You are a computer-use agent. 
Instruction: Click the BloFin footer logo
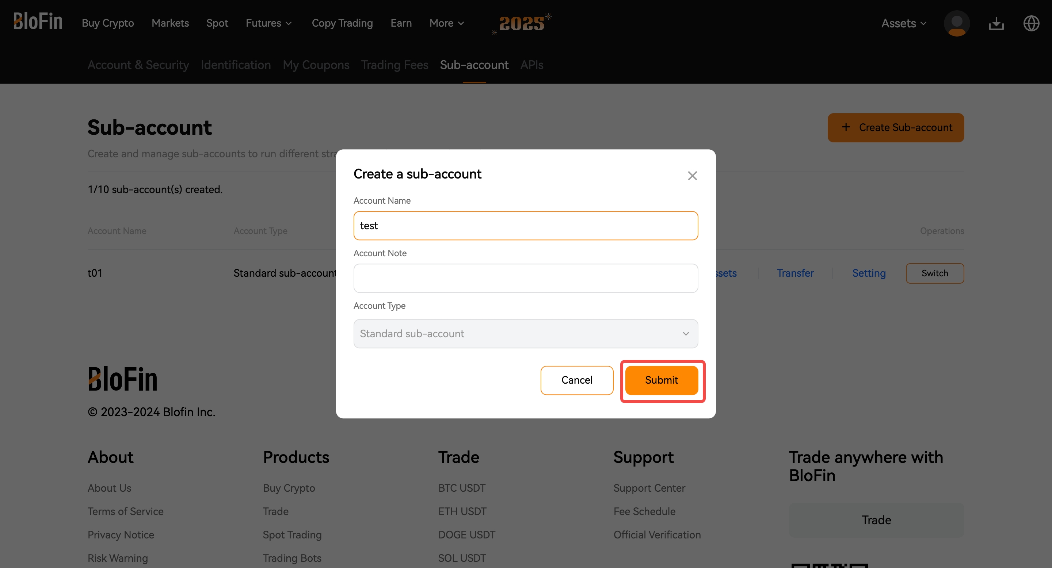tap(122, 379)
